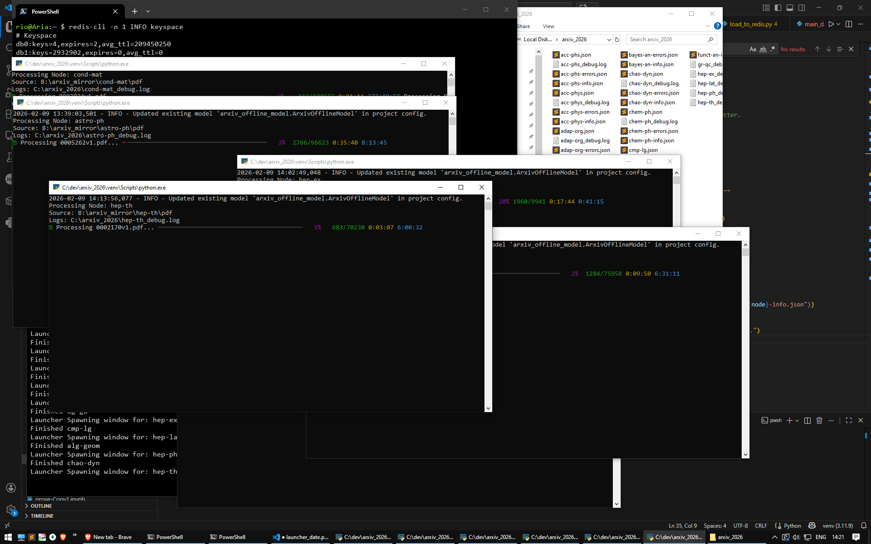Toggle regular expression search option
Image resolution: width=871 pixels, height=544 pixels.
[773, 49]
